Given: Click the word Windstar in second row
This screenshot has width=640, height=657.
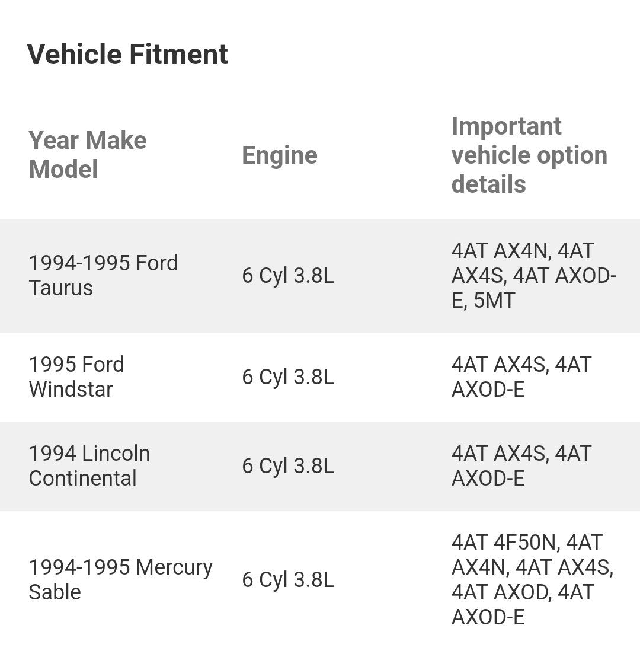Looking at the screenshot, I should click(71, 389).
